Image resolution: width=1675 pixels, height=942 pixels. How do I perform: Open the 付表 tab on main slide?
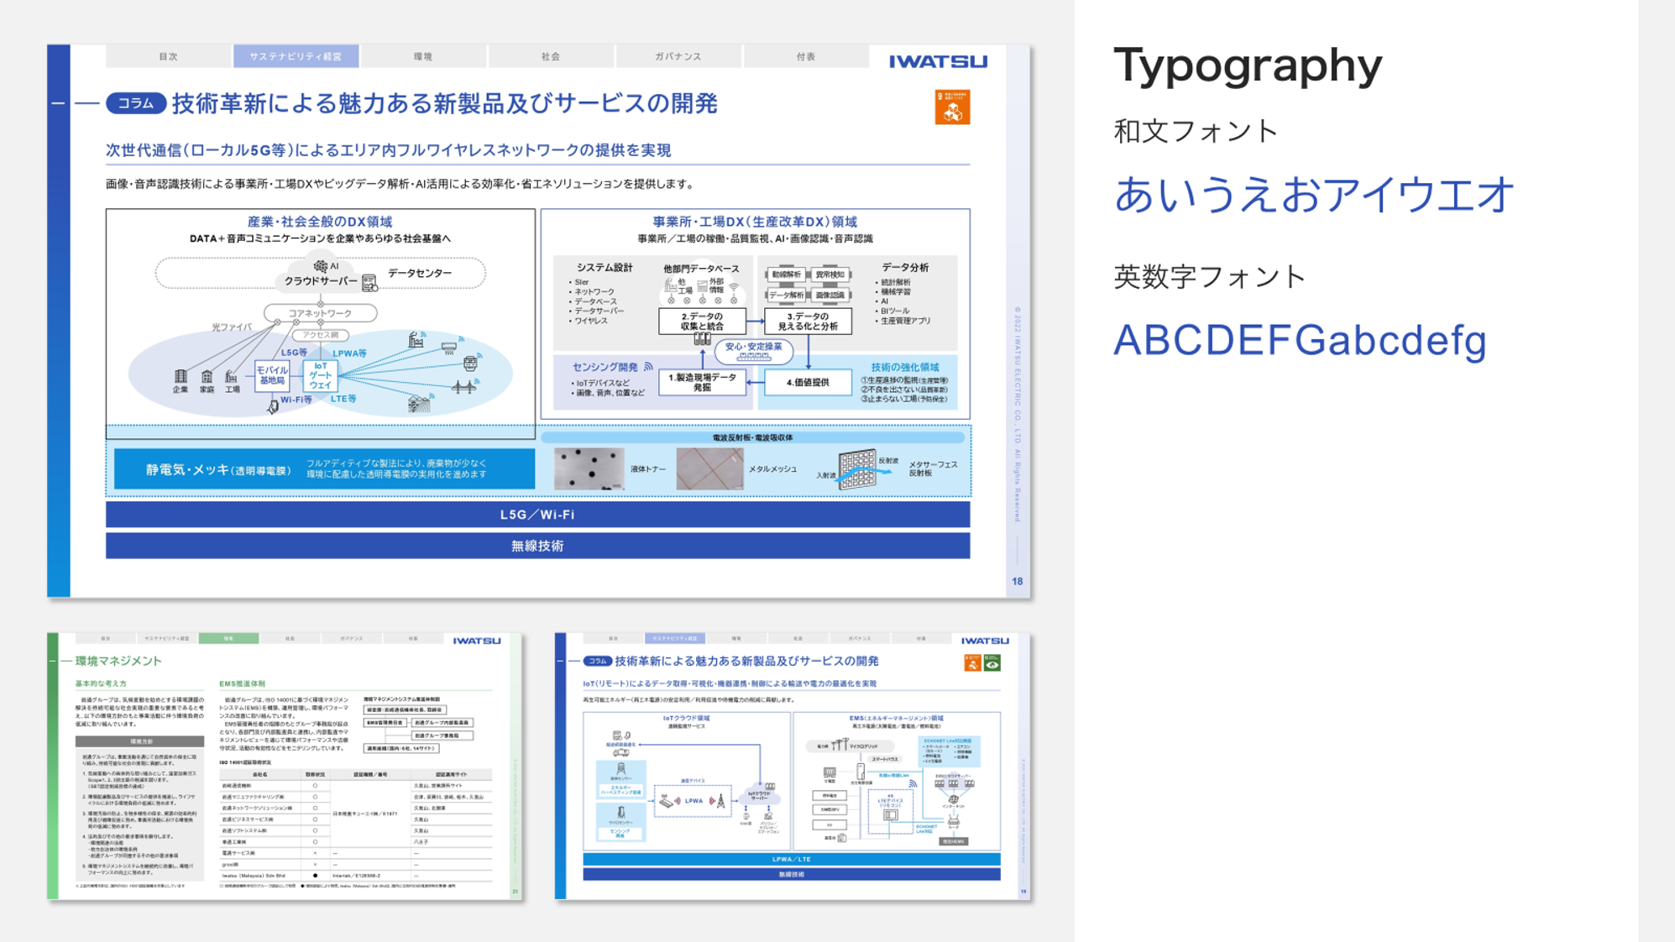(806, 56)
